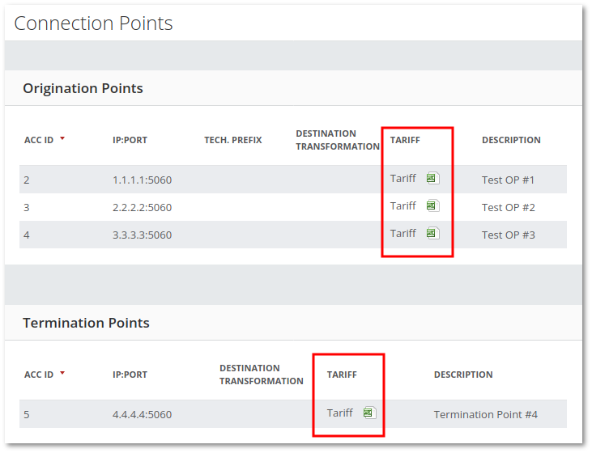Click the Excel icon in the Test OP #3 row
592x453 pixels.
tap(432, 234)
